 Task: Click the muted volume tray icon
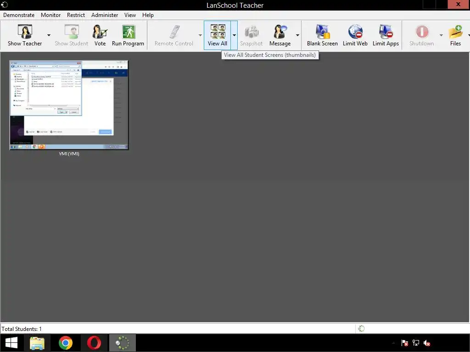(427, 343)
